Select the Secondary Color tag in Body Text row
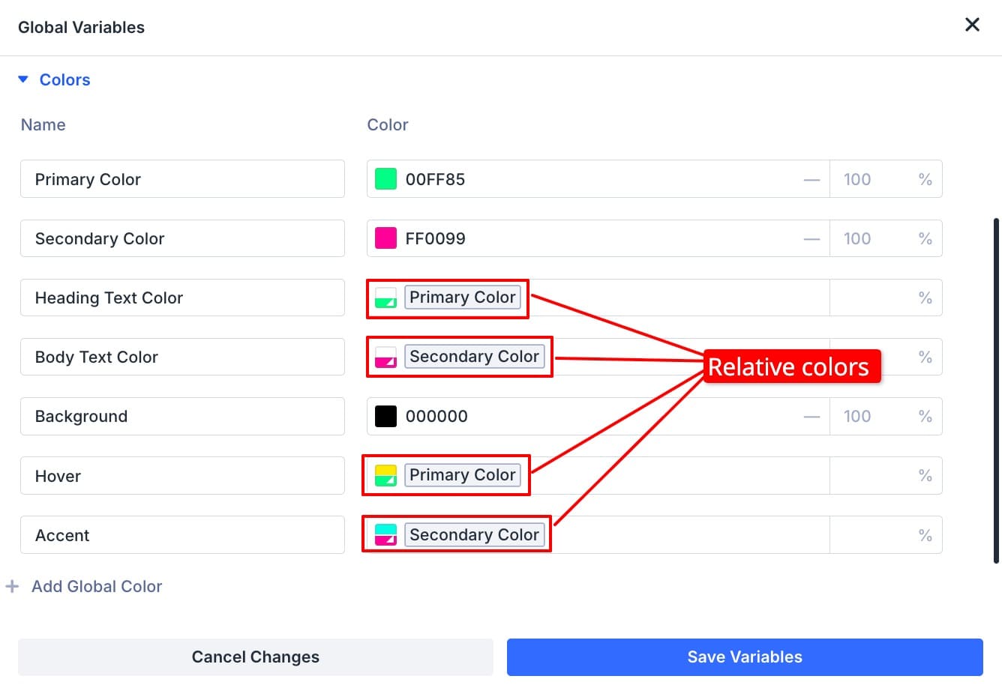The height and width of the screenshot is (694, 1002). pos(474,357)
